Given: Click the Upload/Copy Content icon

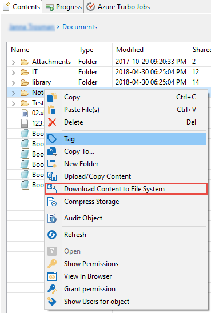Looking at the screenshot, I should [52, 176].
